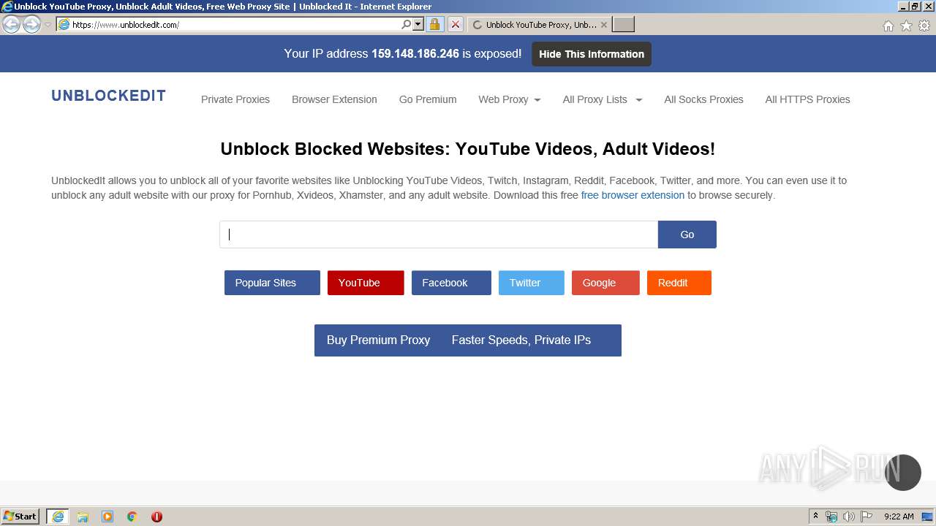
Task: Click the red Stop loading button
Action: (x=455, y=24)
